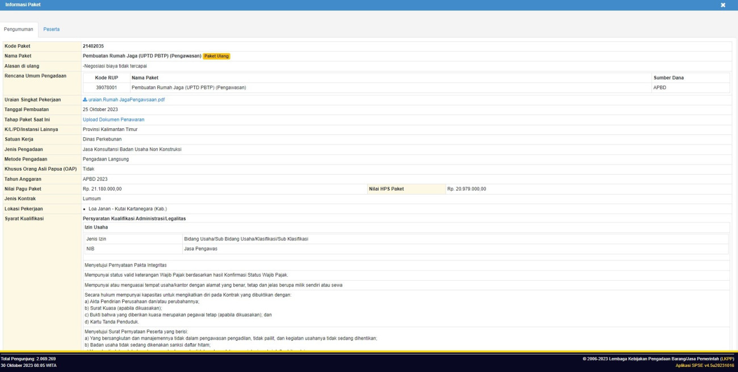The image size is (738, 372).
Task: Download uraian.Rumah JagaPengawsaan.pdf file
Action: point(126,100)
